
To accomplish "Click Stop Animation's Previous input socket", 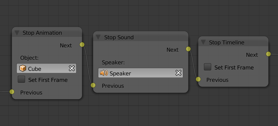I will [x=12, y=92].
